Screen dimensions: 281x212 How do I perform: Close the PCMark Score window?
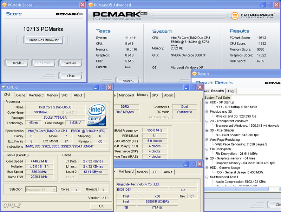83,5
